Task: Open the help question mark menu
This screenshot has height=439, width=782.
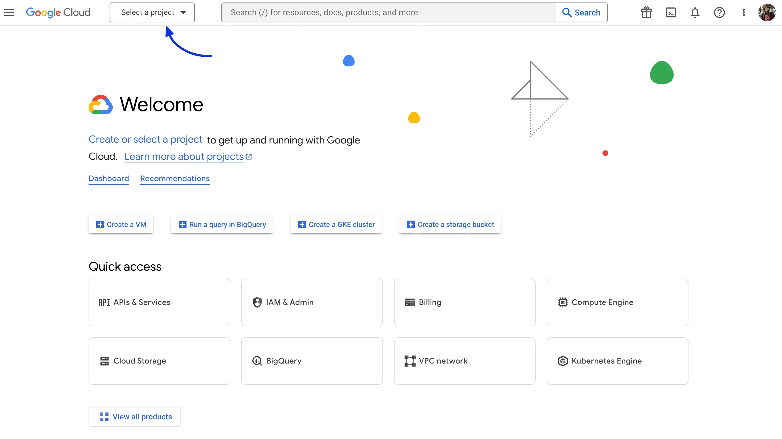Action: [719, 12]
